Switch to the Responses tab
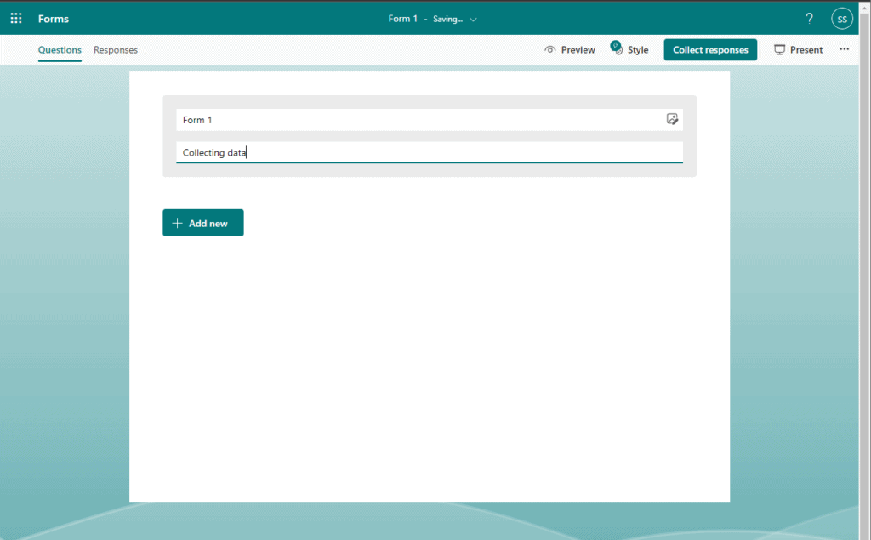This screenshot has width=871, height=540. point(116,50)
